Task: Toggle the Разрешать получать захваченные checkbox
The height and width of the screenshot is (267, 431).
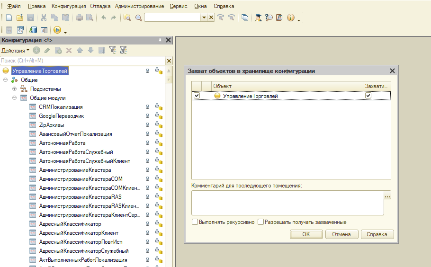Action: [x=260, y=222]
